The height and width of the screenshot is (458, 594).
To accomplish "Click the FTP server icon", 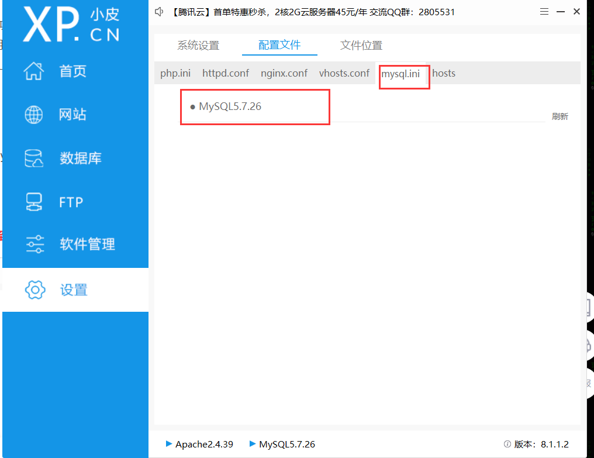I will pos(34,202).
